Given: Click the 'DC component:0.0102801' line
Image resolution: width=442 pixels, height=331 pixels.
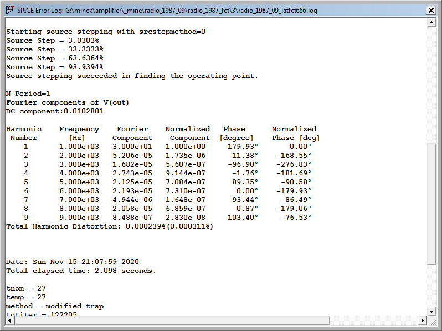Looking at the screenshot, I should (x=55, y=111).
